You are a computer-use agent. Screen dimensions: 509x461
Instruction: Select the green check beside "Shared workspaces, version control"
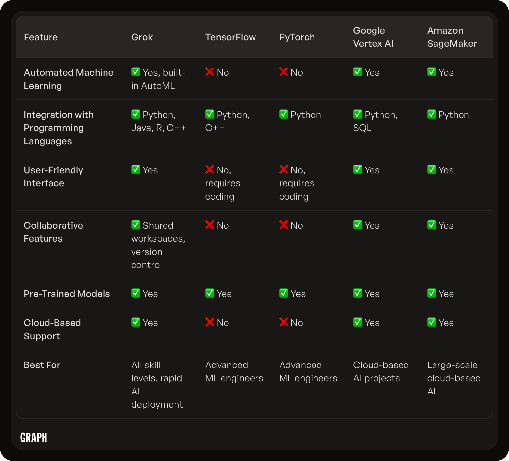(x=136, y=225)
